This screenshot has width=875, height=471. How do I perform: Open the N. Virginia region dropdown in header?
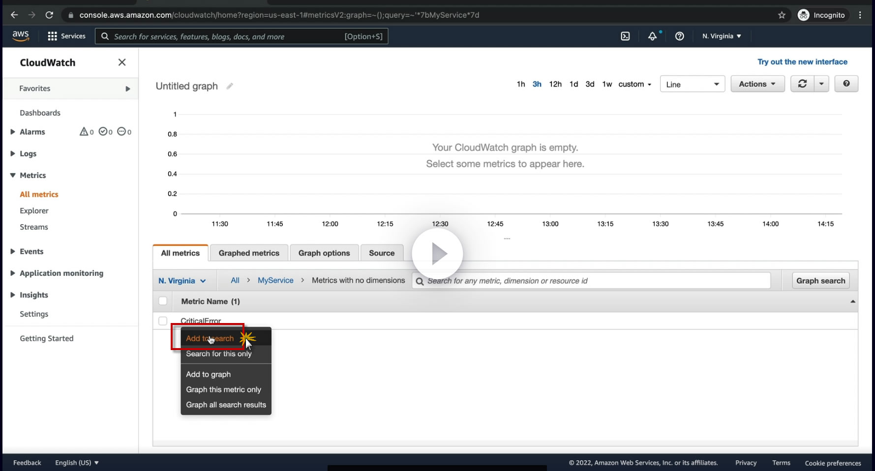click(722, 36)
